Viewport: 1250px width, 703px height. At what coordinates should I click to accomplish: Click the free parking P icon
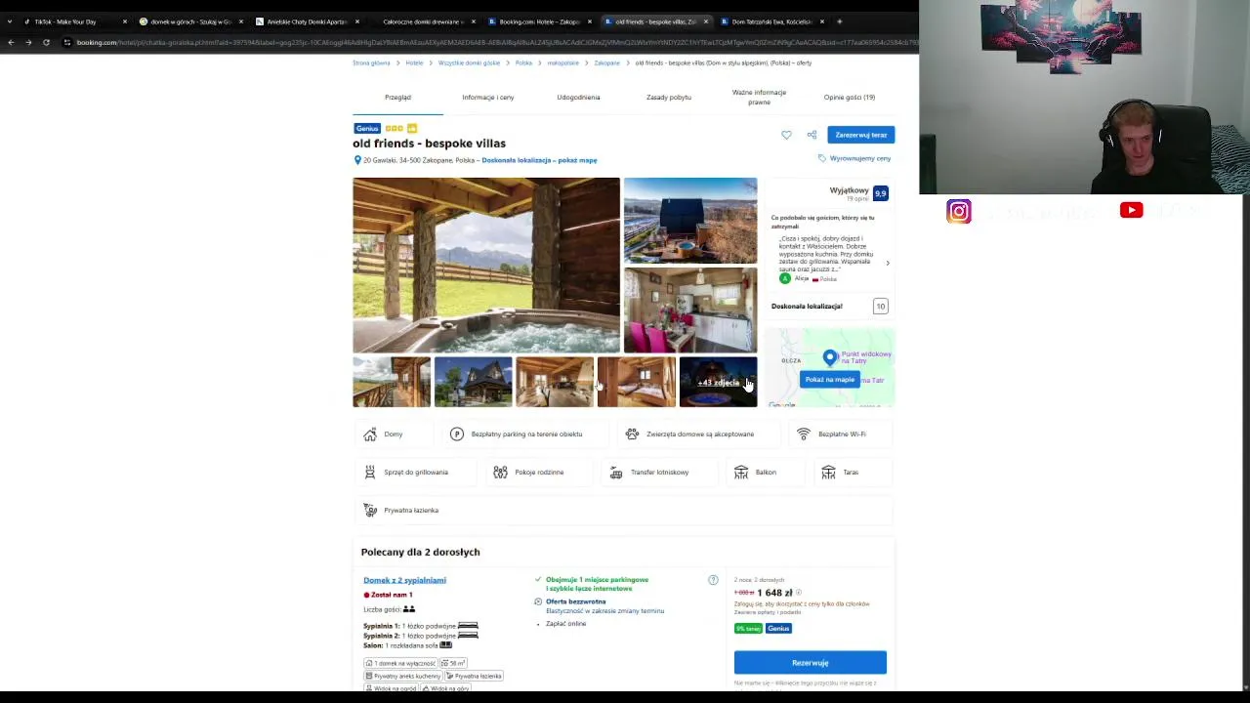pos(457,434)
